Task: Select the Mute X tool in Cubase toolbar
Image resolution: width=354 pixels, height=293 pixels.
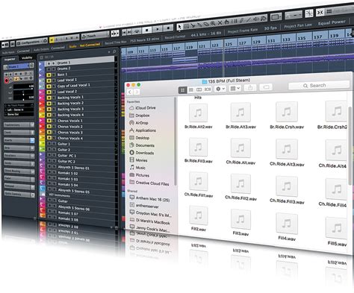Action: tap(220, 23)
